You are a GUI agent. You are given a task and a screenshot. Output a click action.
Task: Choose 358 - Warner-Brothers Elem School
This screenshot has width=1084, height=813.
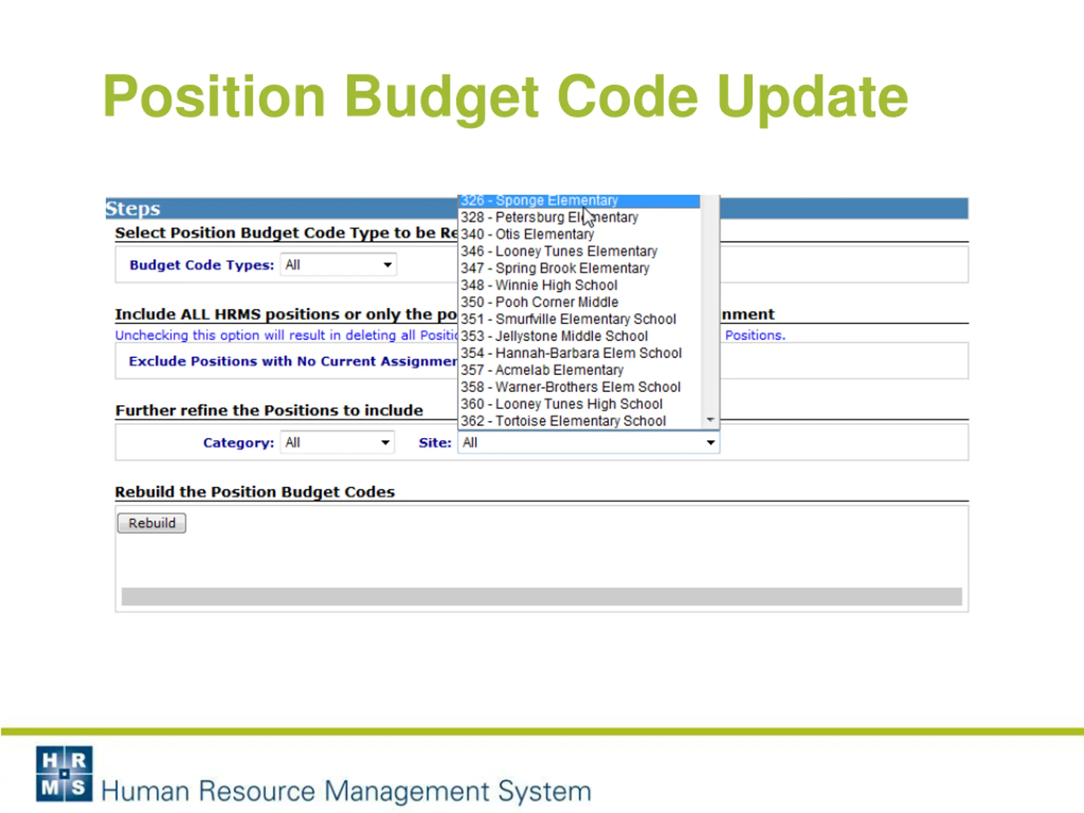pyautogui.click(x=579, y=387)
